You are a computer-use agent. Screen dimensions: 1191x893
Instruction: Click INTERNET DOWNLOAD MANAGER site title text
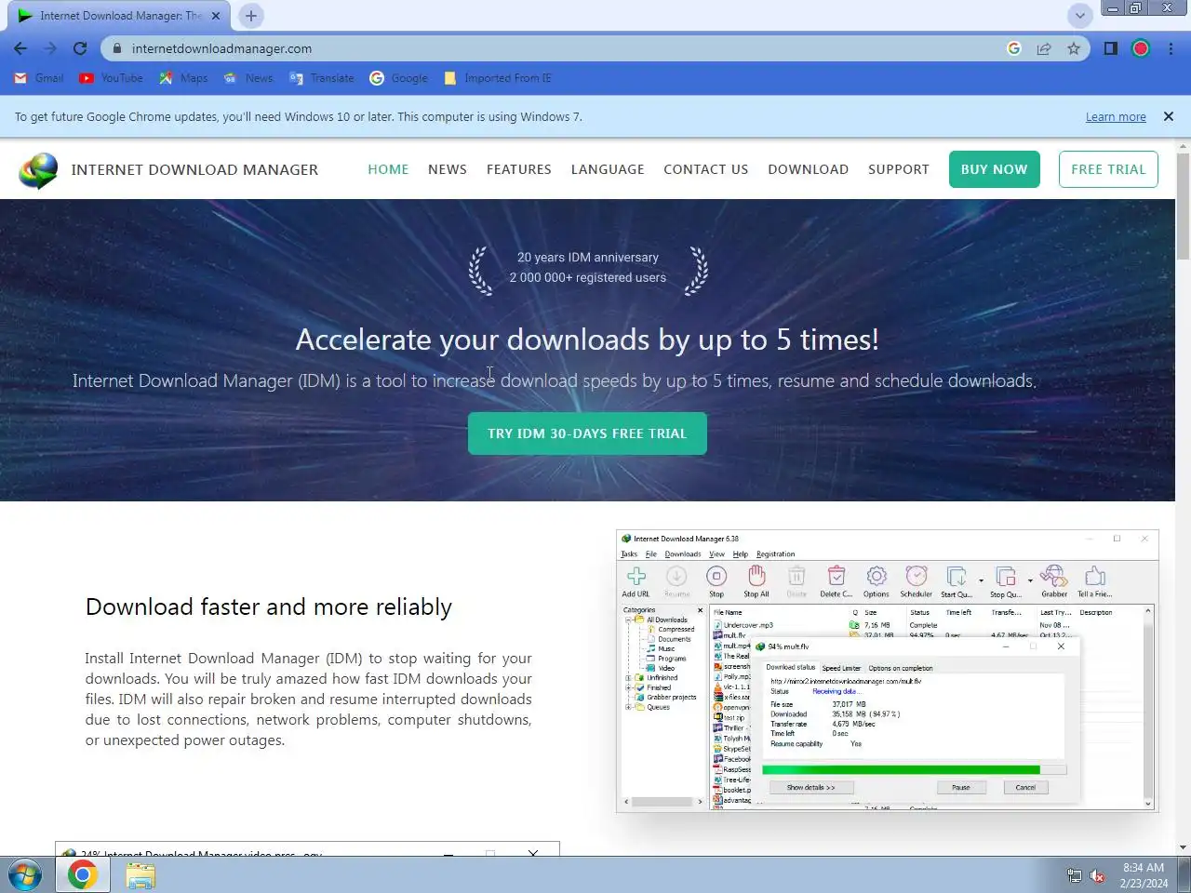[x=194, y=169]
